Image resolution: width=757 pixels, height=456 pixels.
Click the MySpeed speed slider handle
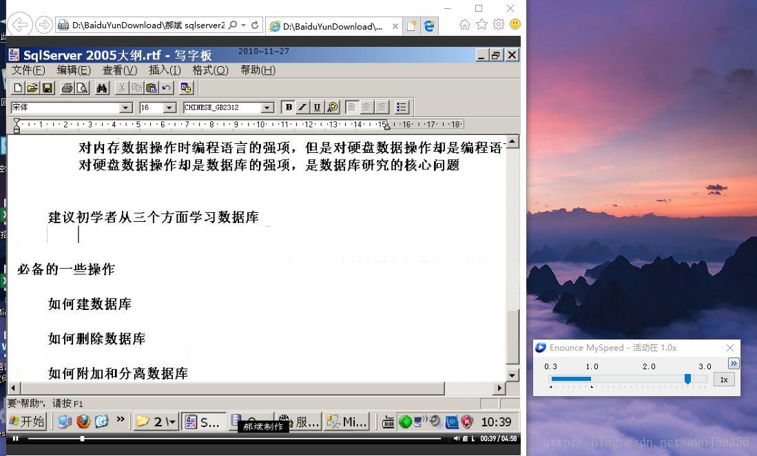pos(687,379)
